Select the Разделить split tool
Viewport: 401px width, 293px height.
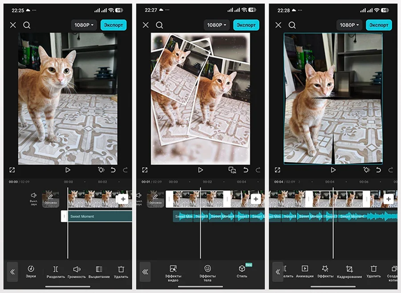tap(56, 271)
